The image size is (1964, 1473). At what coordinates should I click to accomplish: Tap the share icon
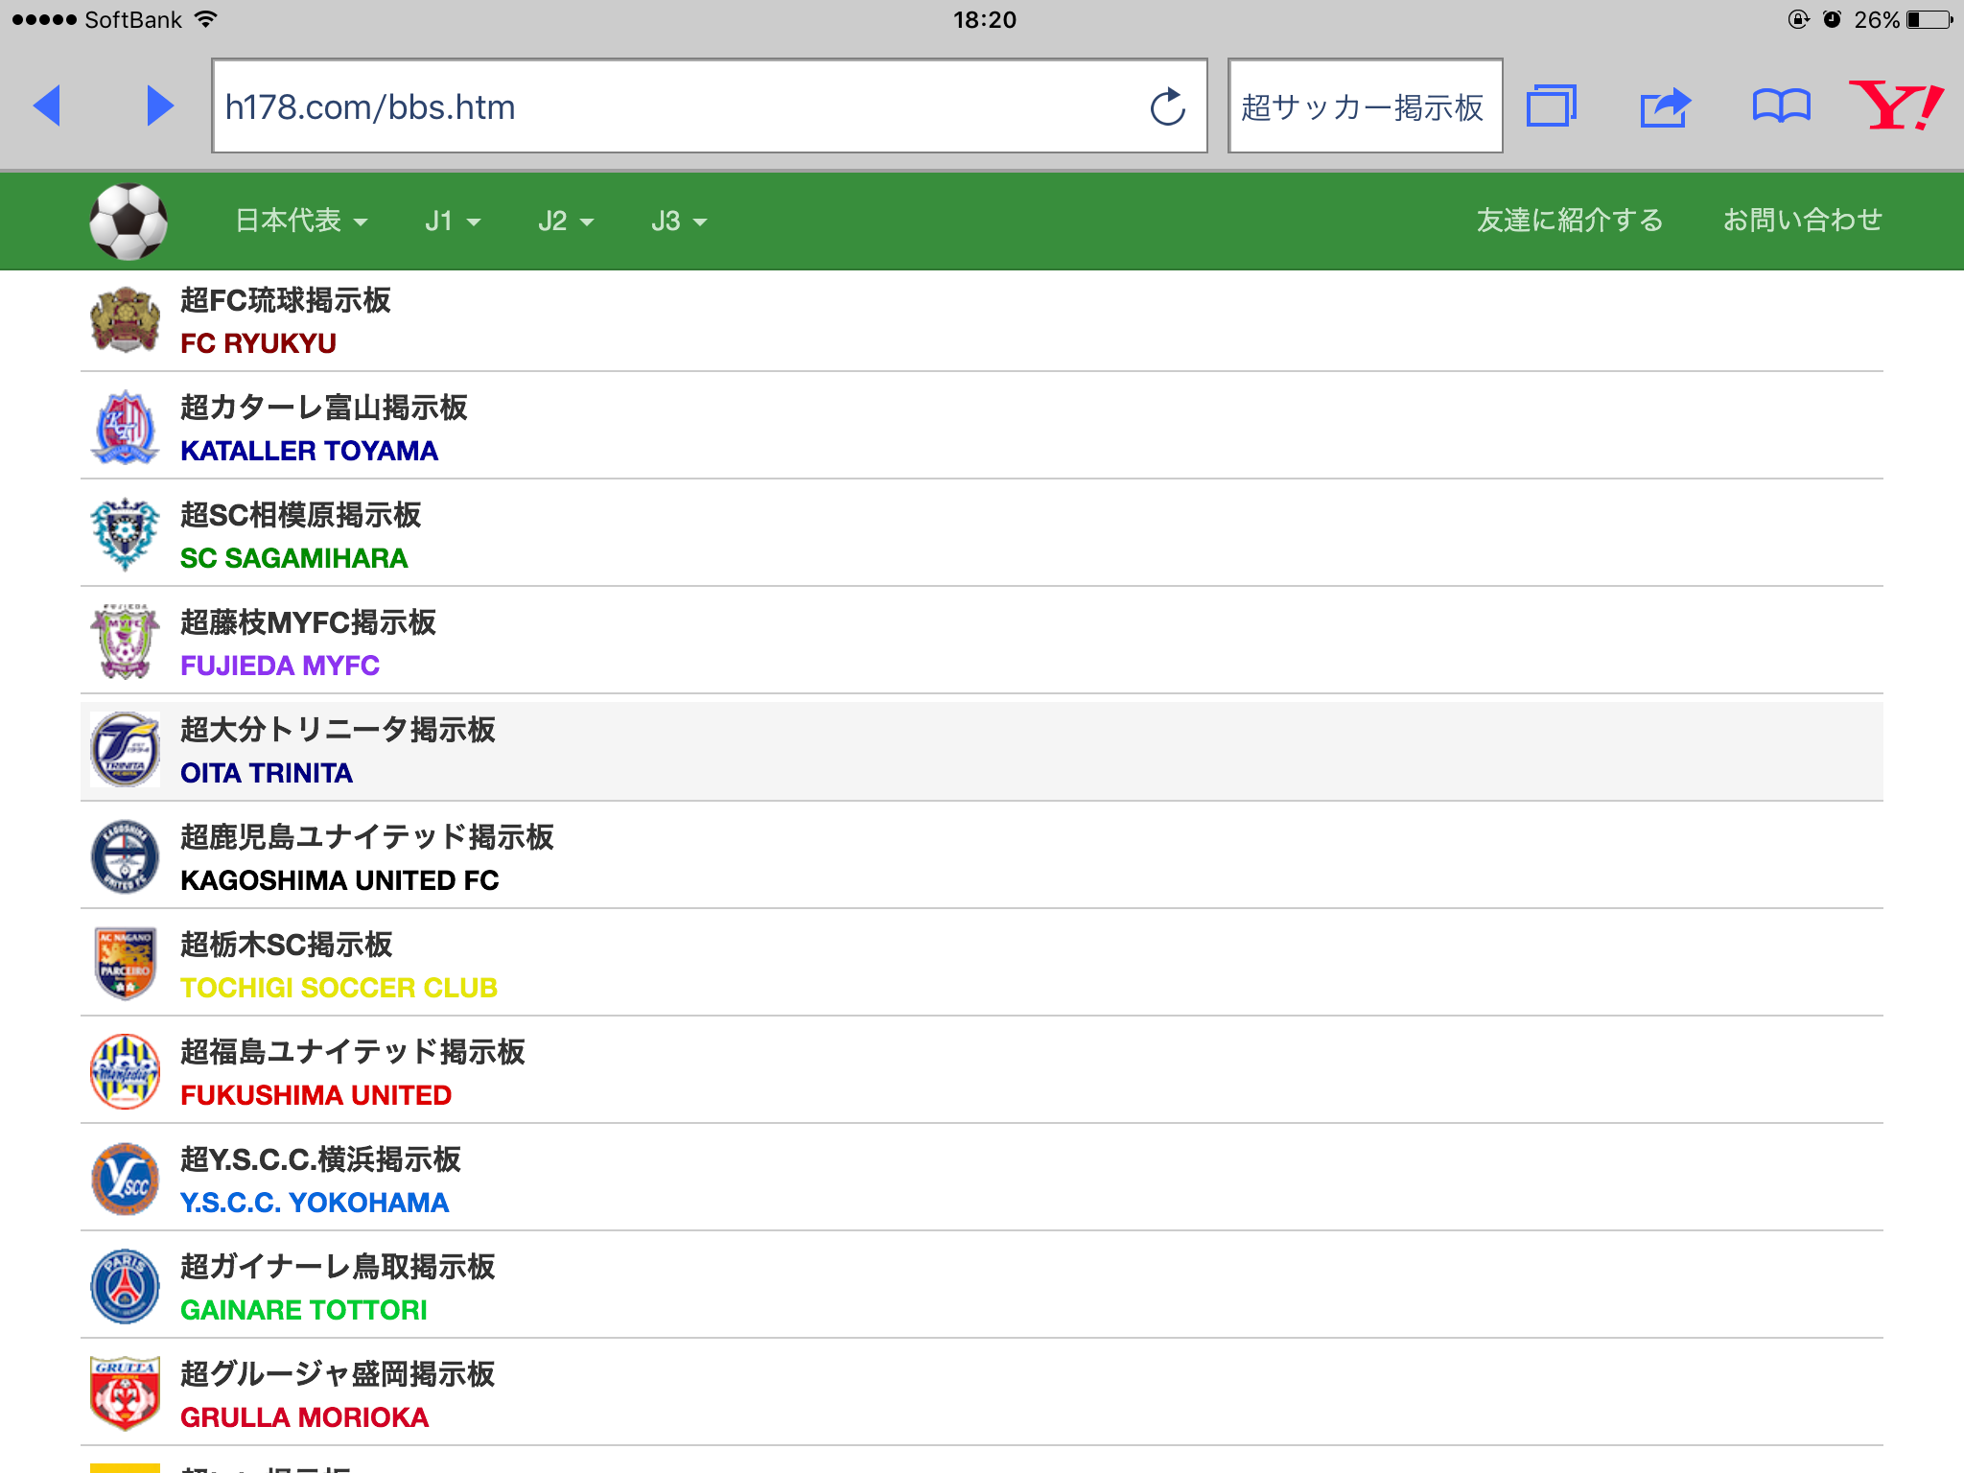point(1665,106)
